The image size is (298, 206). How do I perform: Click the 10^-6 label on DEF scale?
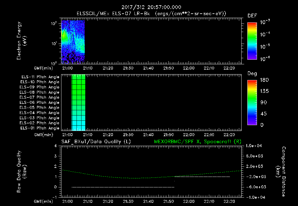click(x=265, y=59)
